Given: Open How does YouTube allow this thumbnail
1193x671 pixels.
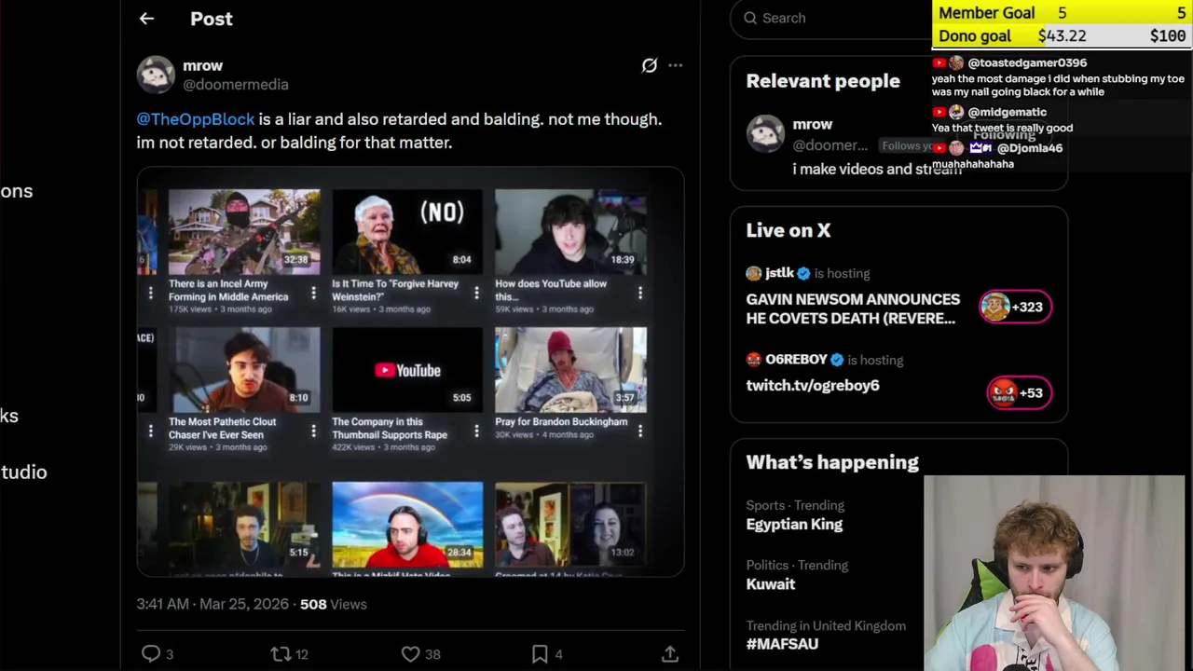Looking at the screenshot, I should (570, 231).
